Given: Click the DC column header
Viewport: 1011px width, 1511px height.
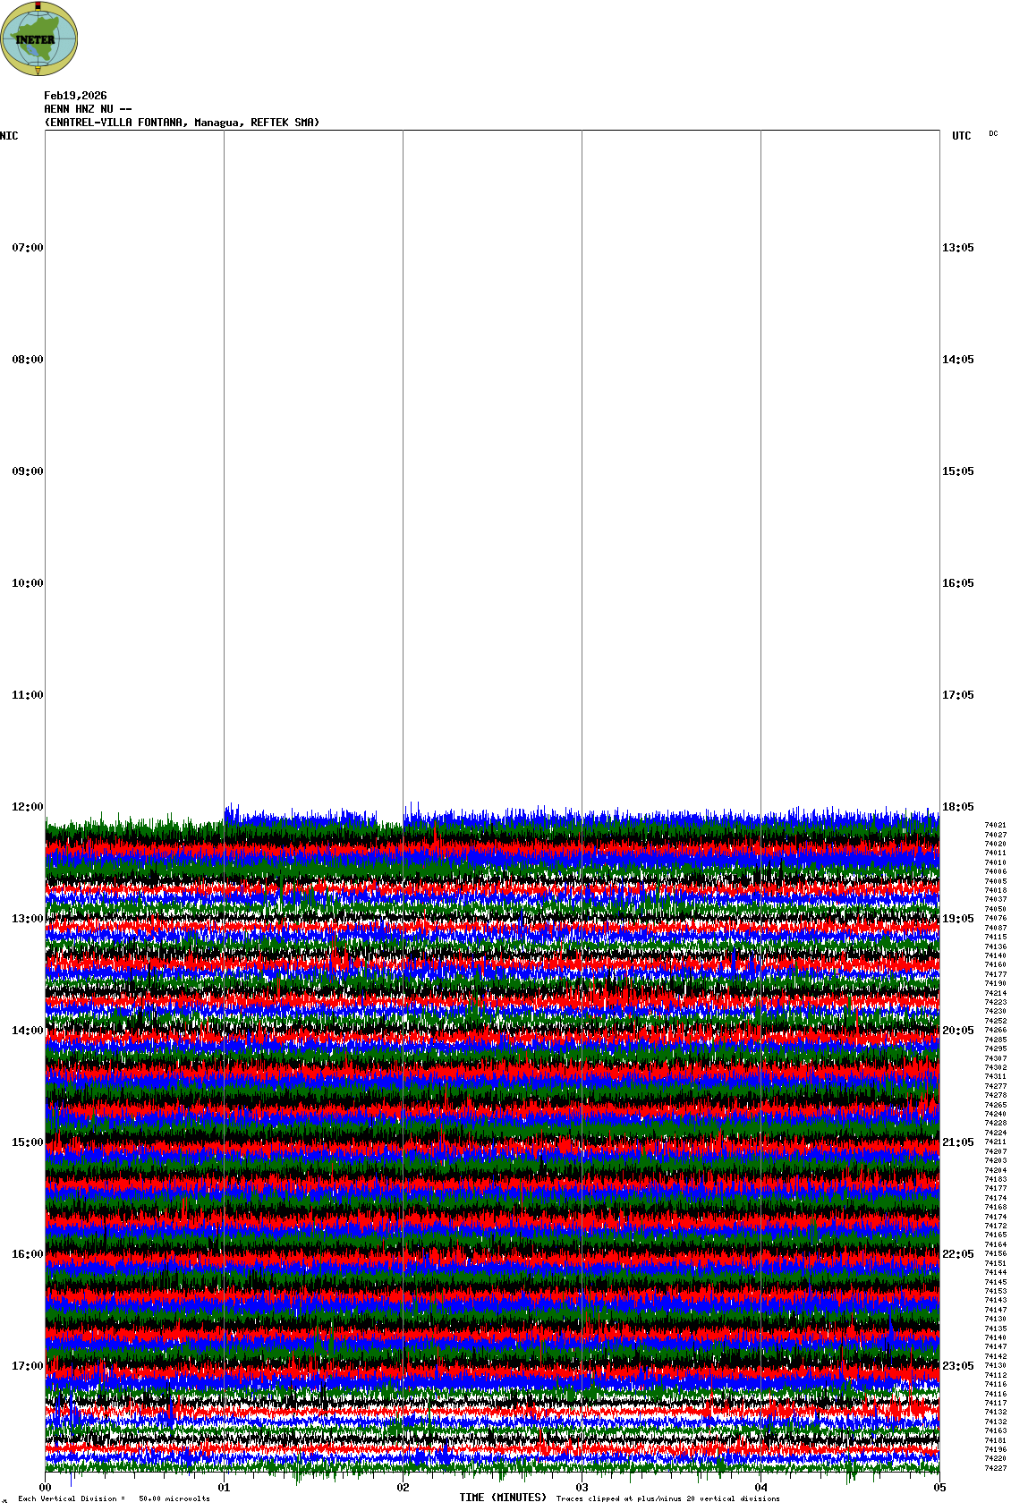Looking at the screenshot, I should [993, 134].
